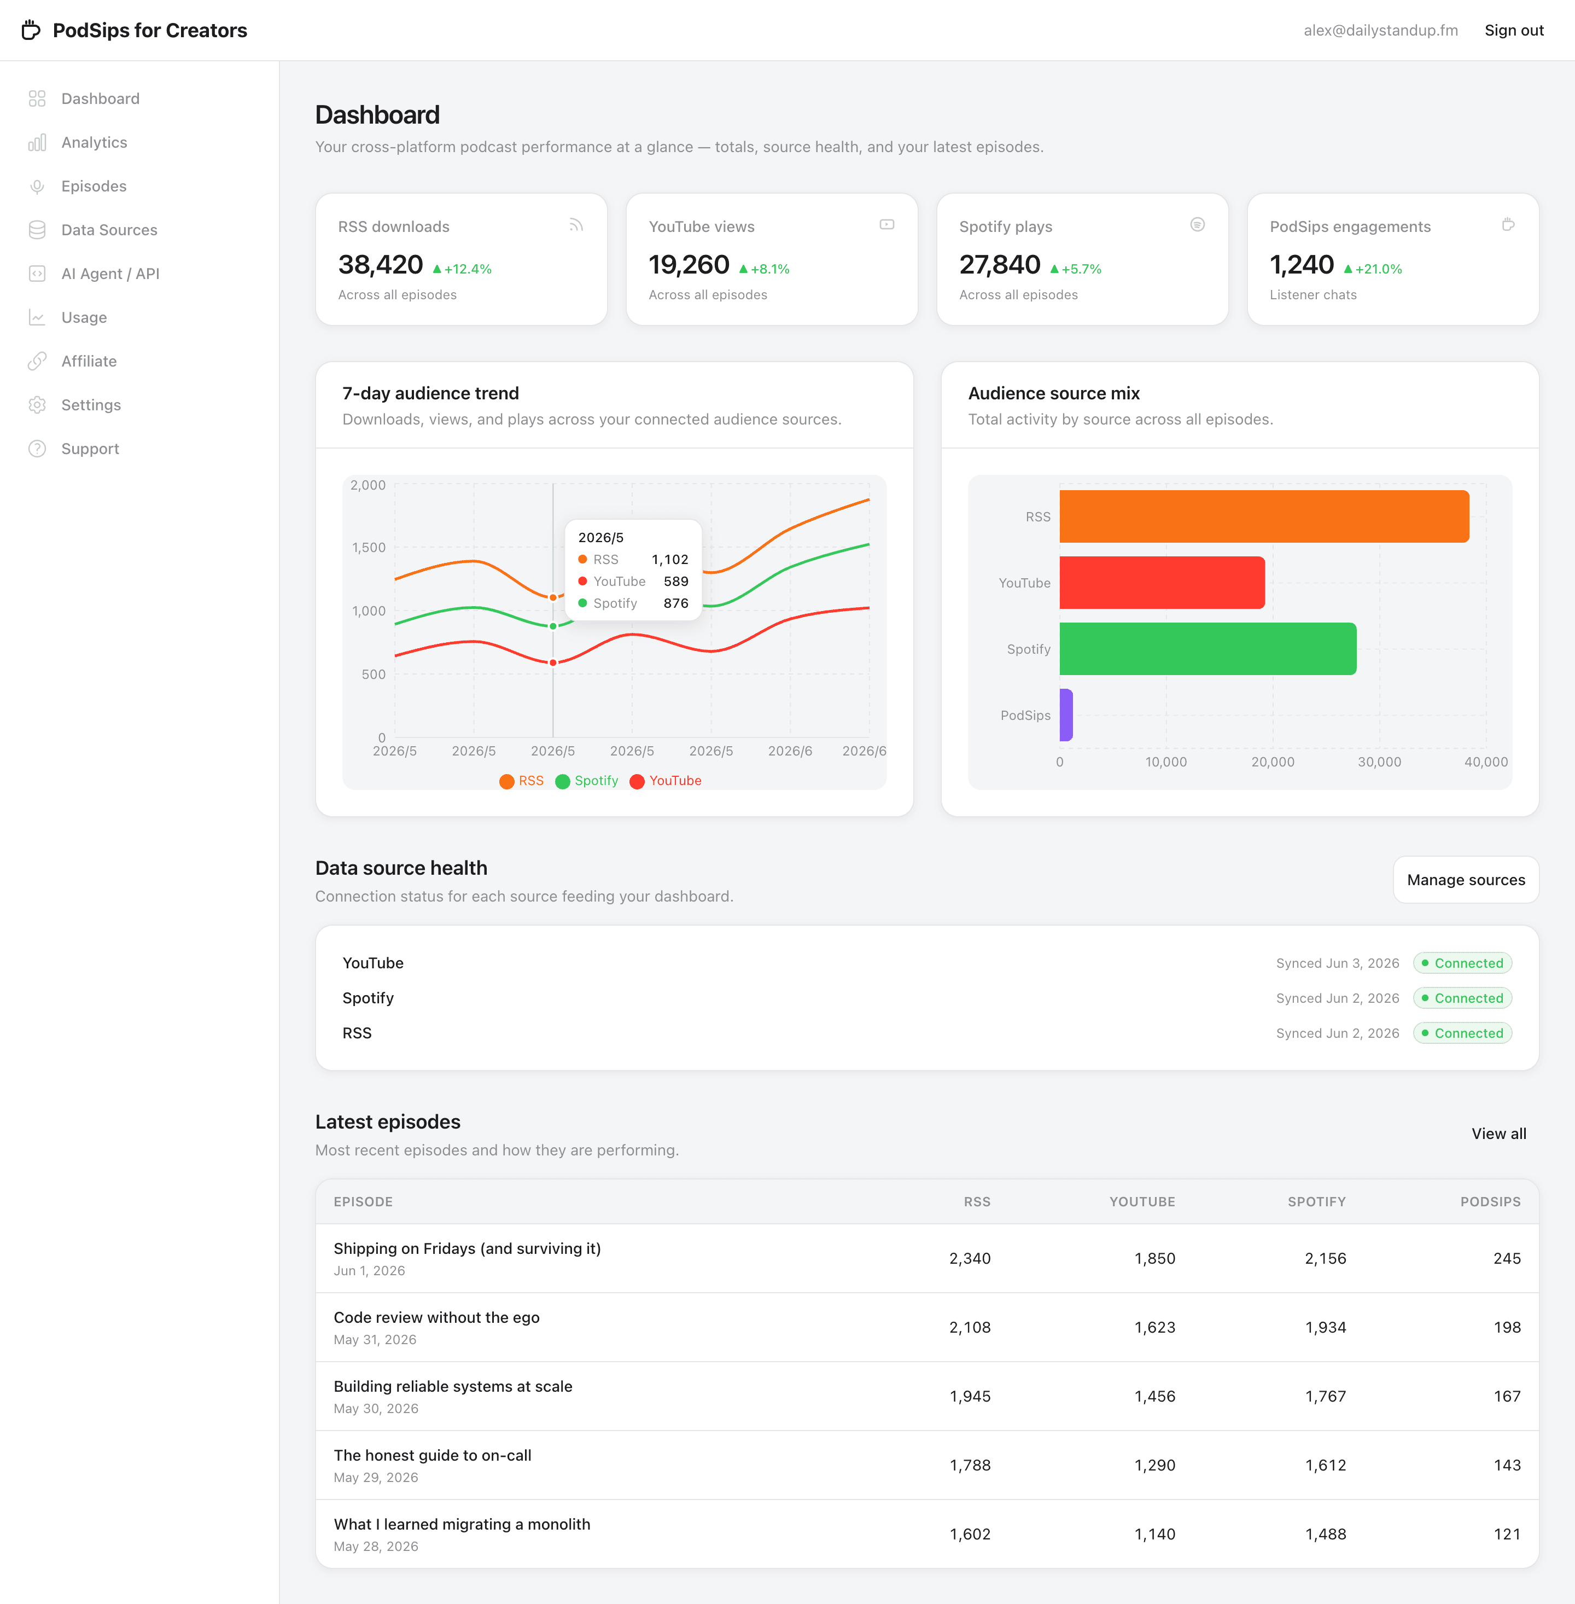The height and width of the screenshot is (1604, 1575).
Task: Click the Spotify row in data source health
Action: point(926,998)
